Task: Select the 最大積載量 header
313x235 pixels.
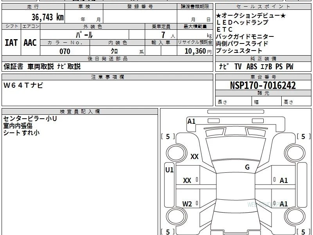Action: (195, 26)
